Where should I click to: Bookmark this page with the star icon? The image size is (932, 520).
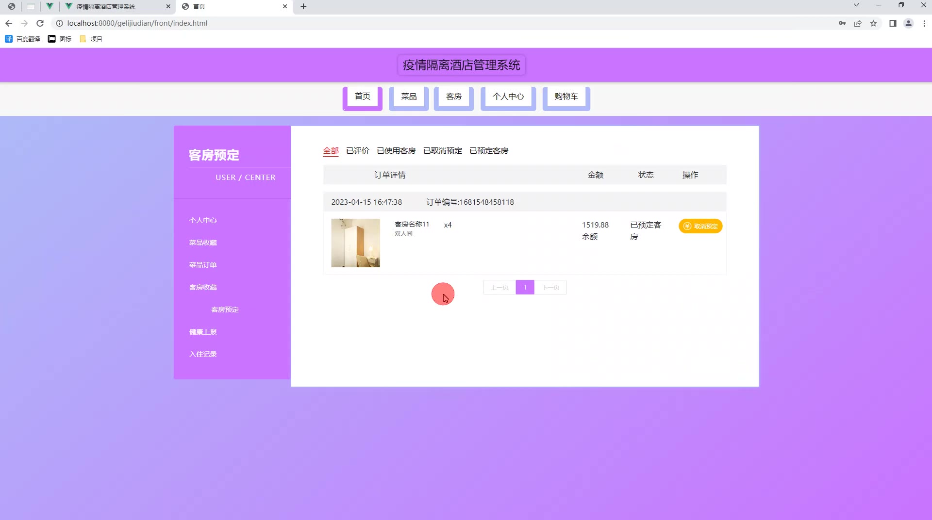[873, 23]
